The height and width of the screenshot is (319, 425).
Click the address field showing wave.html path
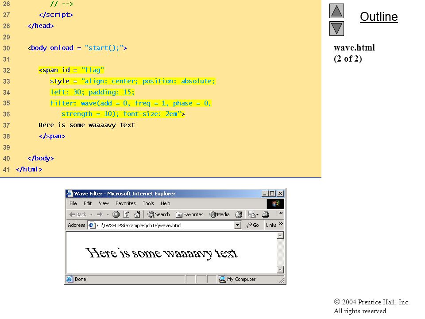click(x=164, y=226)
